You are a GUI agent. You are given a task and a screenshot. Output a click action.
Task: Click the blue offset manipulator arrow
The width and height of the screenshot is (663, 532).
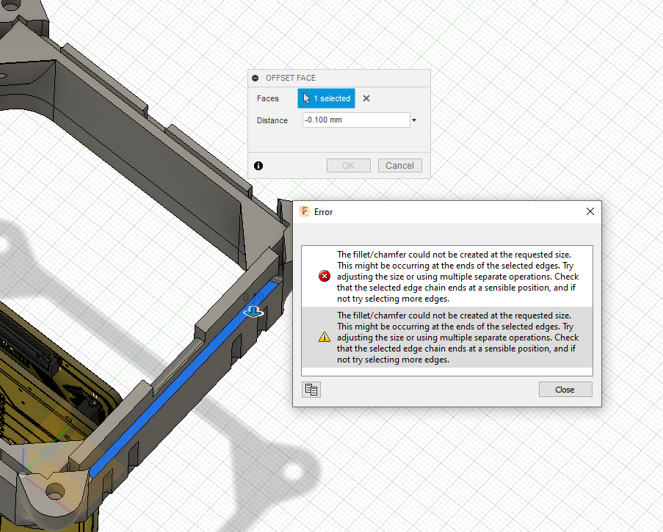[x=253, y=312]
